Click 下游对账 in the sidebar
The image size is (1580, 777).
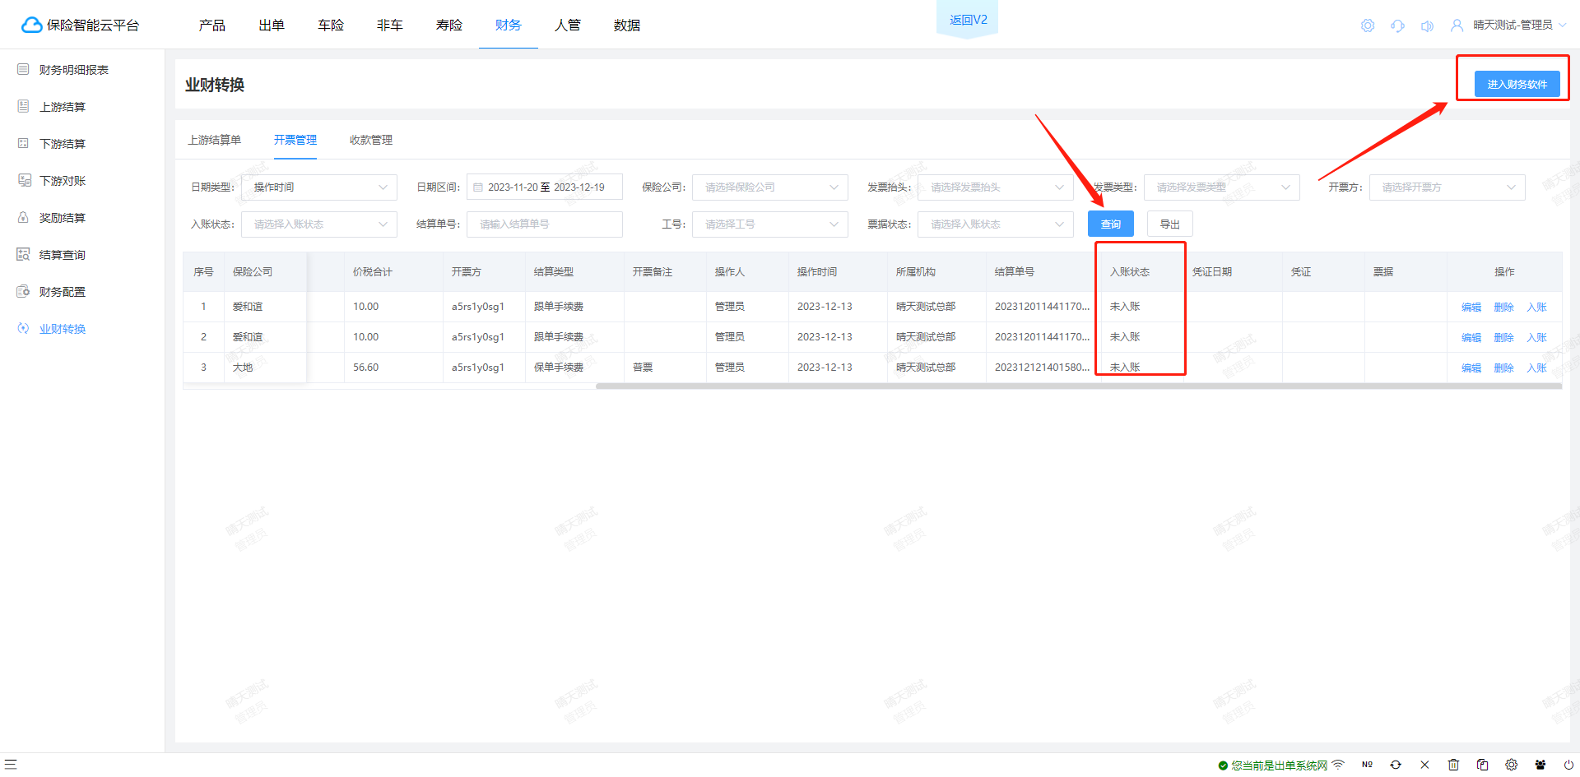point(63,181)
